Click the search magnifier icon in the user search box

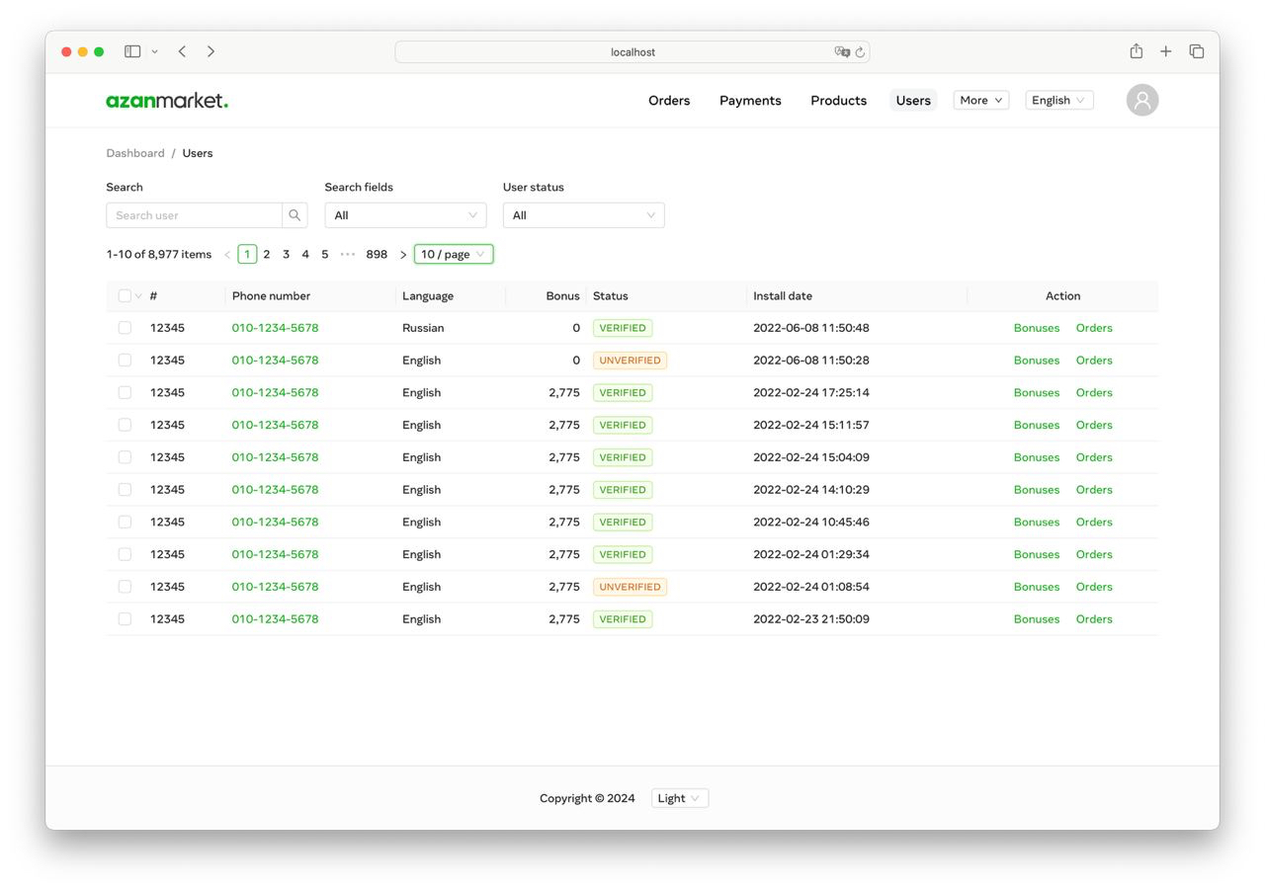click(294, 214)
